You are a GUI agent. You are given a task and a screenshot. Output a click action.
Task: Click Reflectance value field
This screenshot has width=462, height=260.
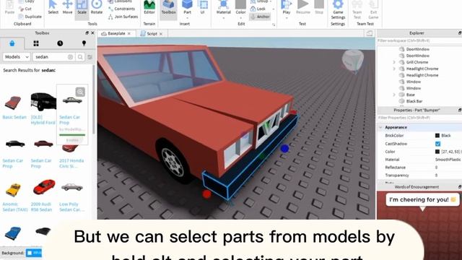click(448, 168)
